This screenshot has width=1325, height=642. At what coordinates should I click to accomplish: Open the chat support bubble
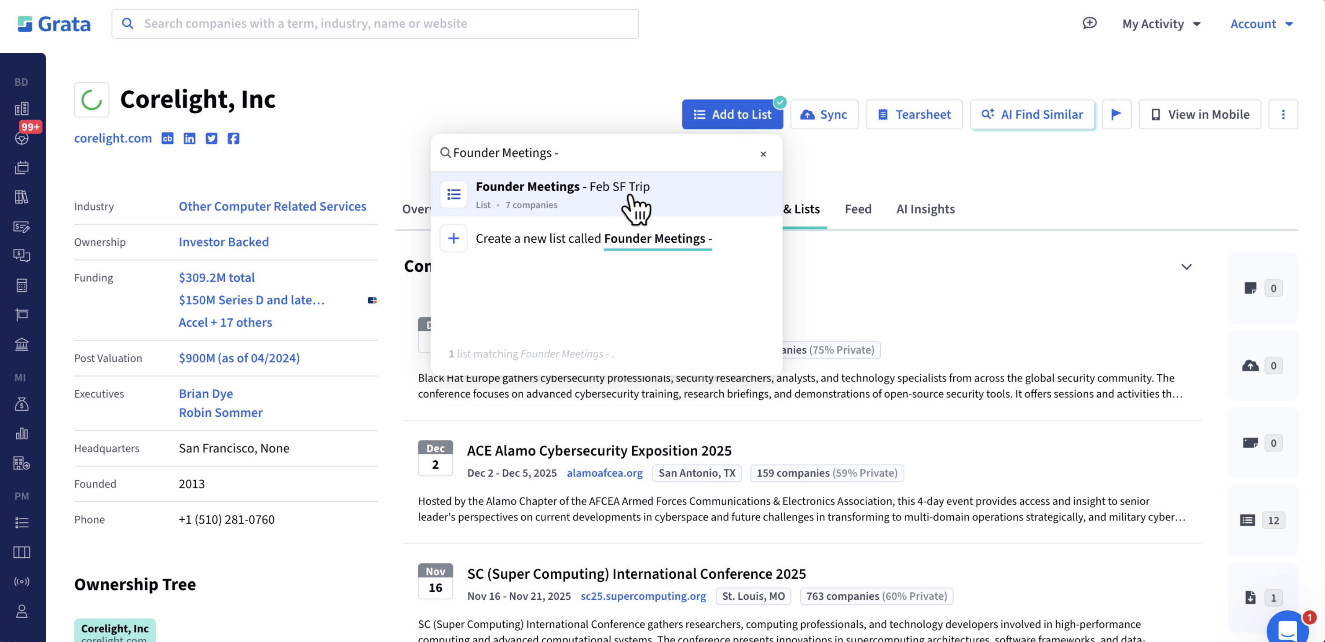(x=1288, y=627)
